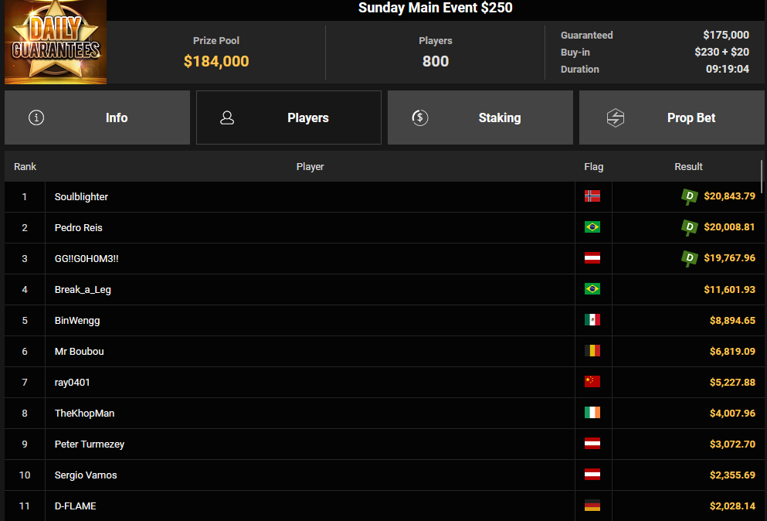Click the $8,894.65 result
Screen dimensions: 767x521
[732, 320]
